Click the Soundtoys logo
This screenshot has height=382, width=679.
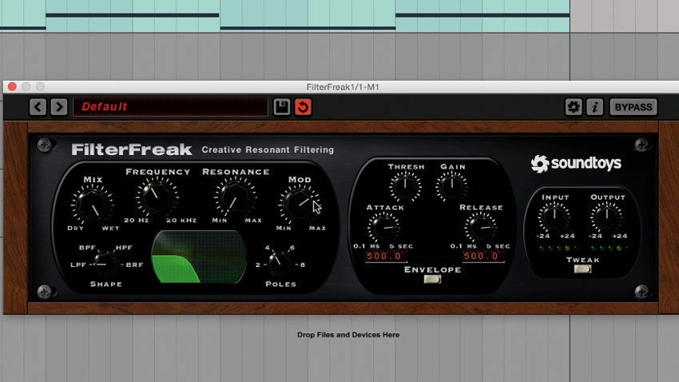(x=576, y=164)
